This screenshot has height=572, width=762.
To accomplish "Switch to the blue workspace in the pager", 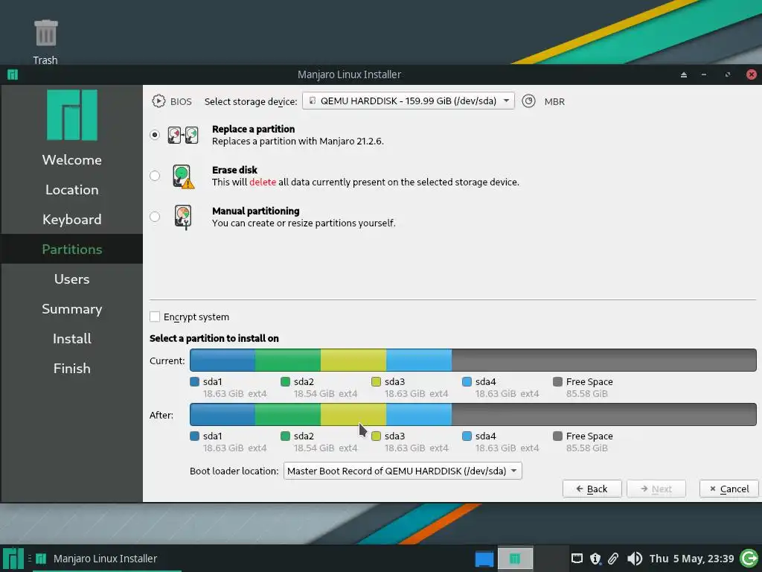I will tap(484, 559).
